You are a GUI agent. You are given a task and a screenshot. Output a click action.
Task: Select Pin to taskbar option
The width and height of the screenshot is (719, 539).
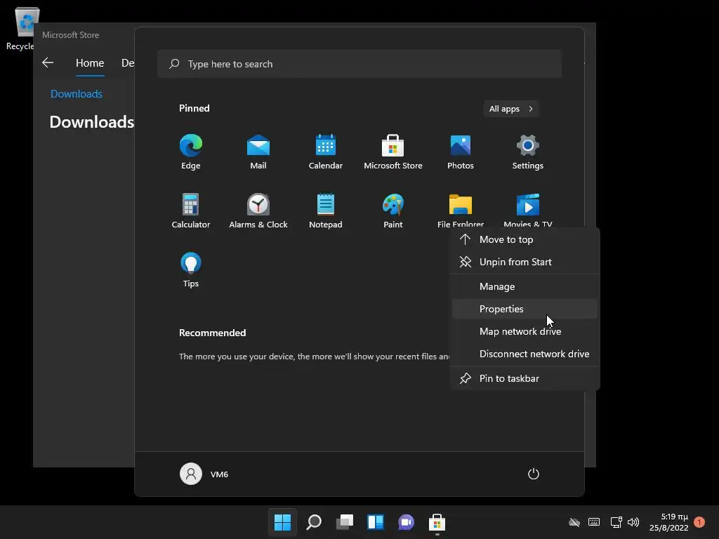coord(525,378)
